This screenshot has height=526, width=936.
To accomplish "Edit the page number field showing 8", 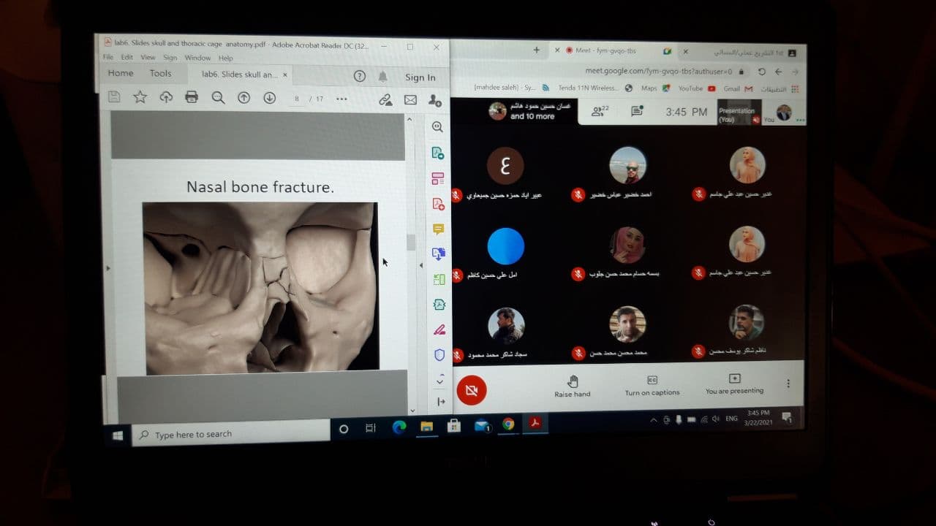I will click(x=297, y=98).
